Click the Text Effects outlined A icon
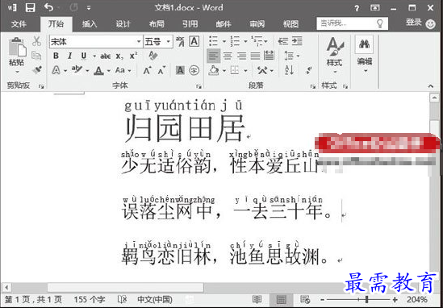443x308 pixels. pos(56,70)
